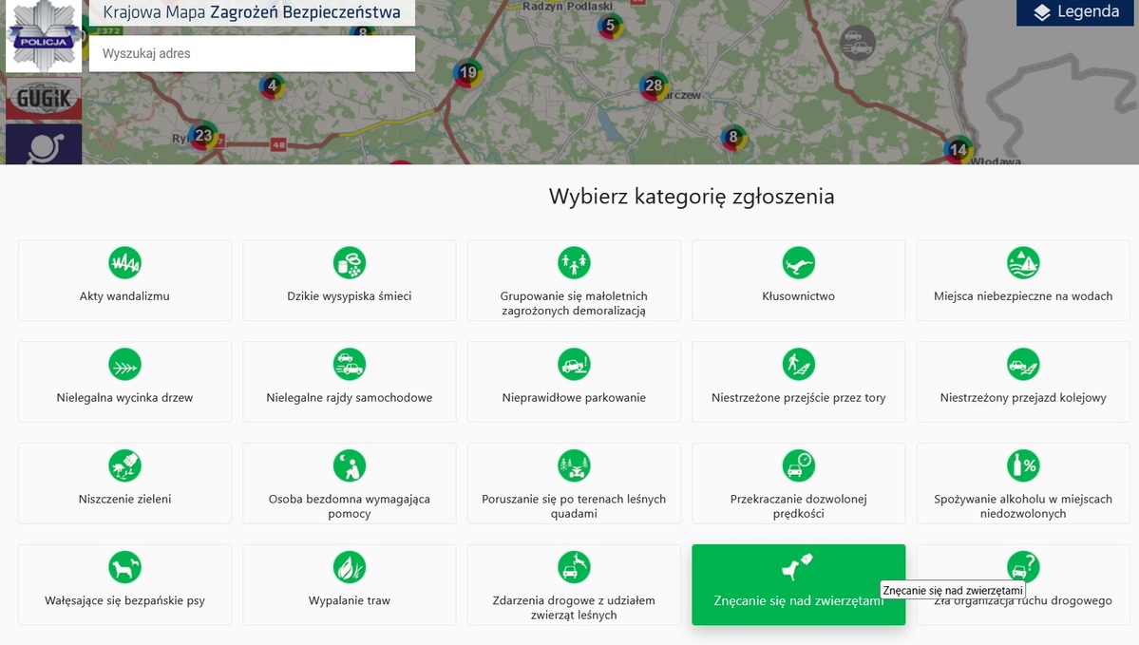Click the Nielegalna wycinka drzew icon
1139x645 pixels.
tap(124, 364)
